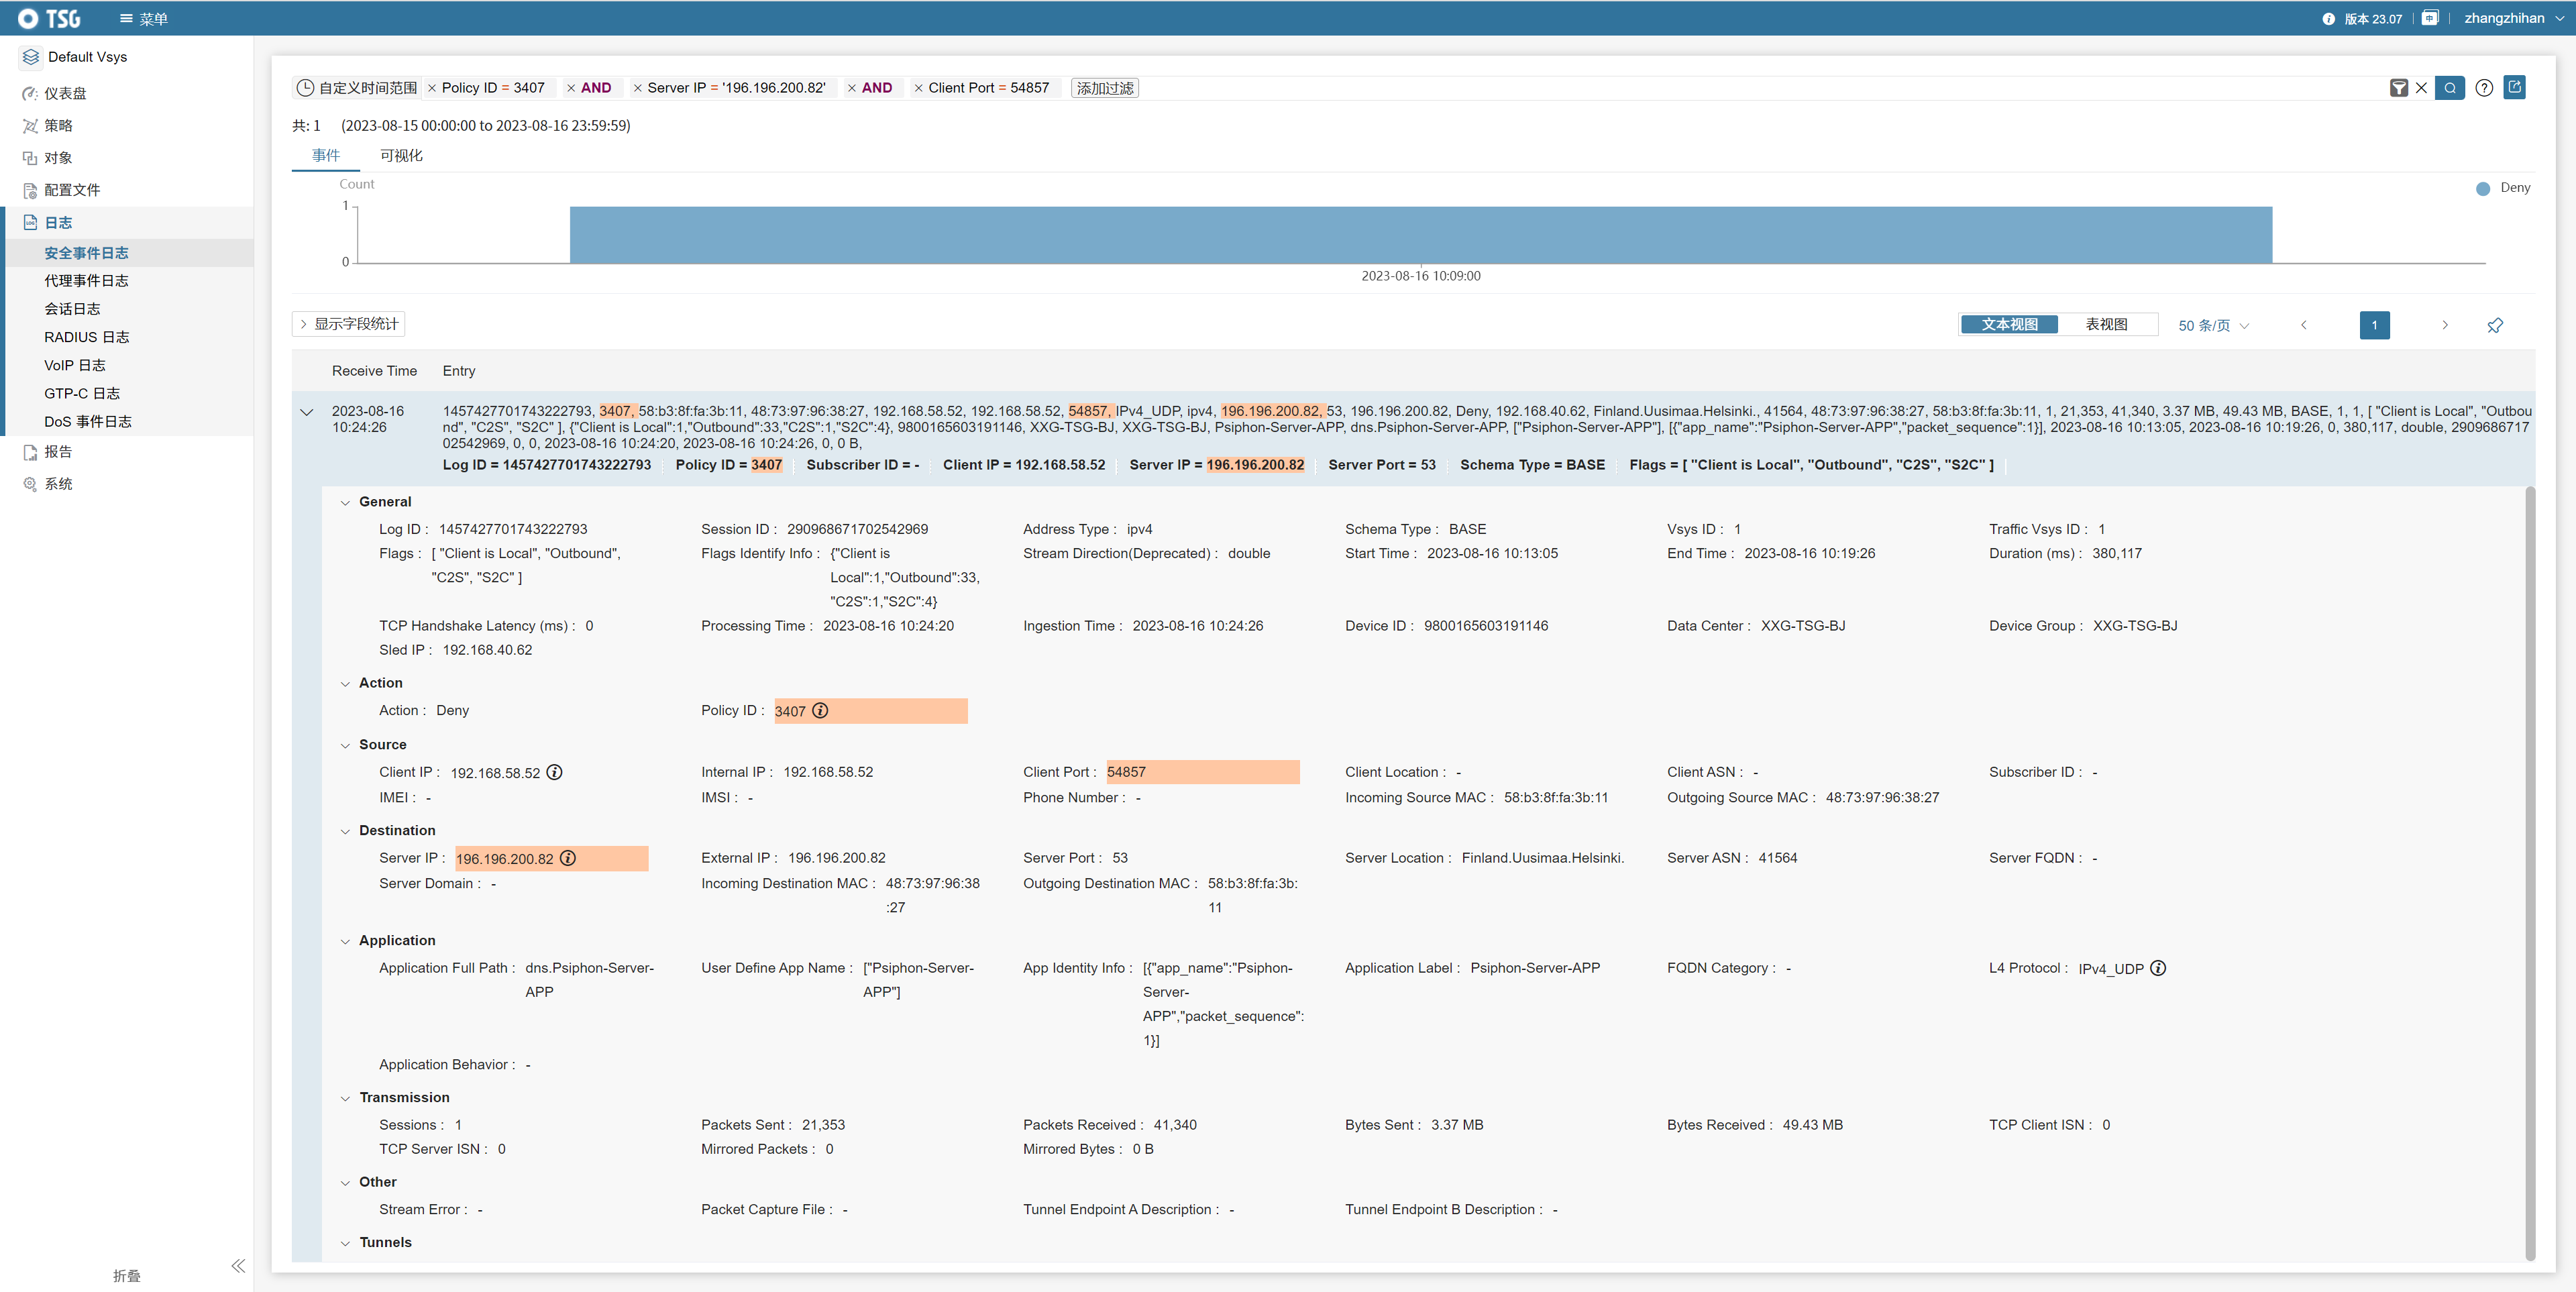Viewport: 2576px width, 1292px height.
Task: Click the pin icon beside pagination
Action: point(2495,325)
